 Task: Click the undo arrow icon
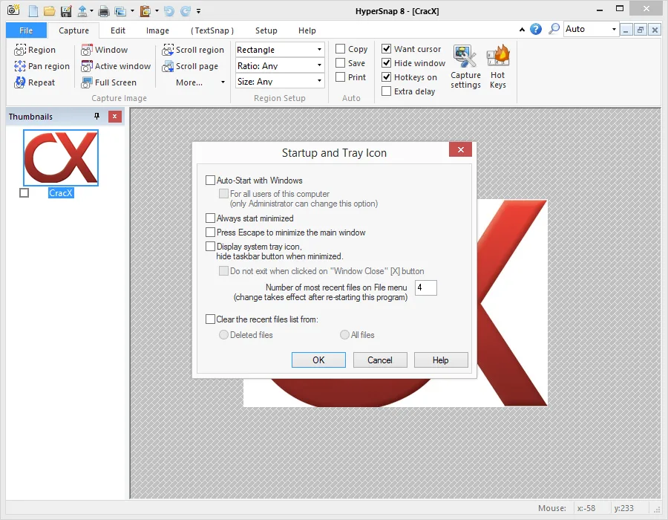coord(169,11)
